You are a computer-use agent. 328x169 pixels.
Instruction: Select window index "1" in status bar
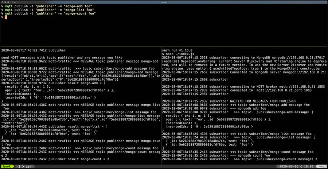point(19,167)
